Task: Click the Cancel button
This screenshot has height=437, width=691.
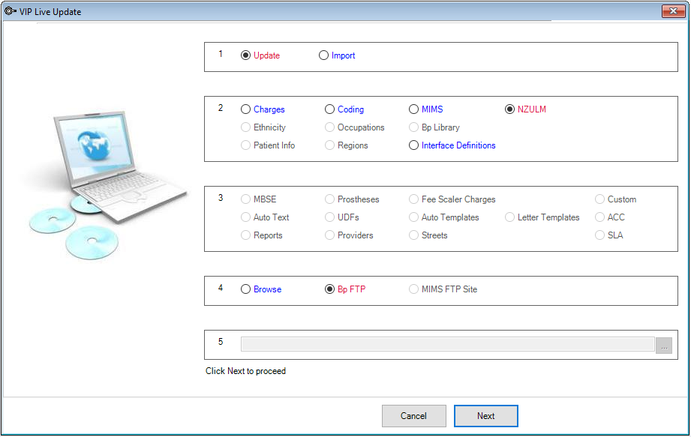Action: [x=414, y=416]
